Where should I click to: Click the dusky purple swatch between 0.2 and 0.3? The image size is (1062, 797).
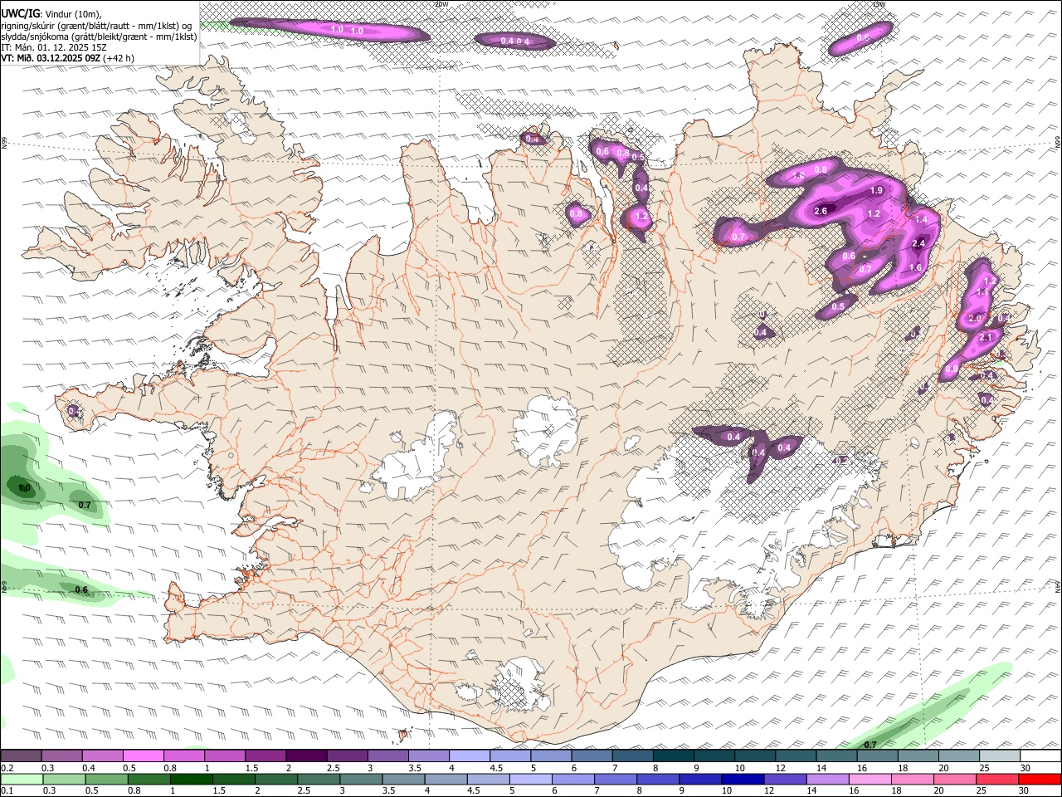(21, 755)
